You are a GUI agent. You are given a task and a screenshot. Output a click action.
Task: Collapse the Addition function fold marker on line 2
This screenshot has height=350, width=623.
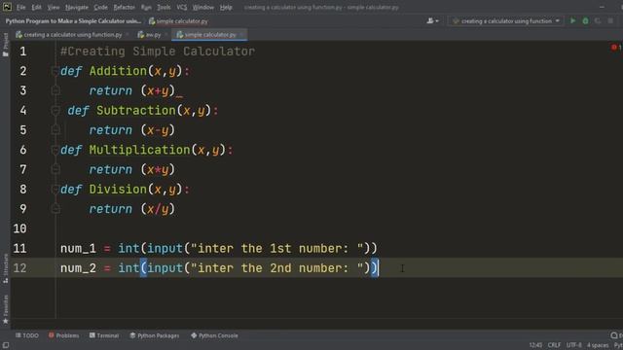(x=55, y=71)
